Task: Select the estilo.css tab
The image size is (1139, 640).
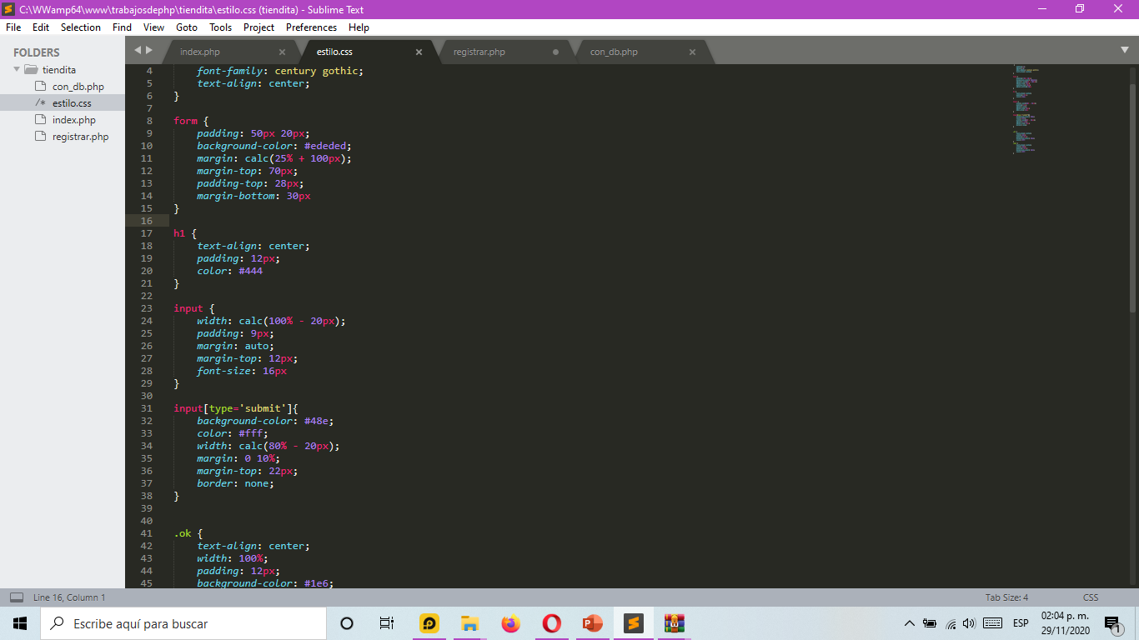Action: (x=367, y=52)
